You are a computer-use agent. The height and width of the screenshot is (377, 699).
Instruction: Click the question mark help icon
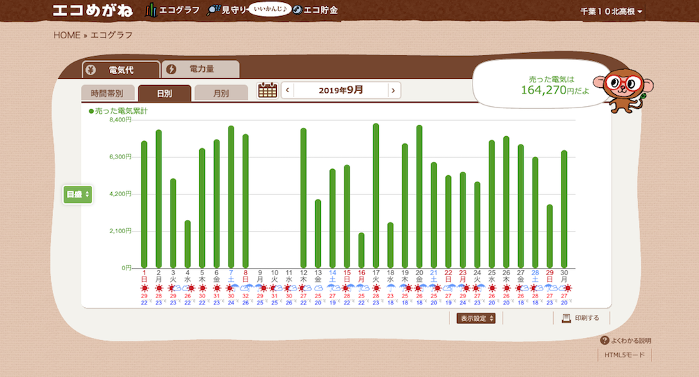pyautogui.click(x=605, y=341)
